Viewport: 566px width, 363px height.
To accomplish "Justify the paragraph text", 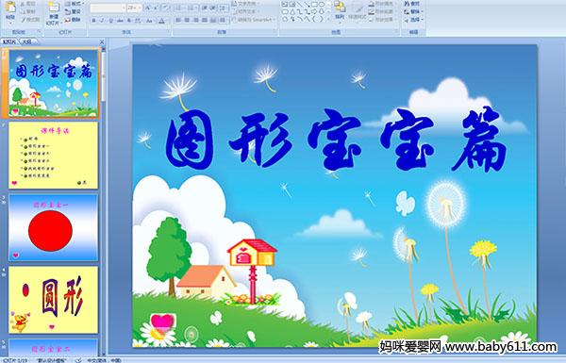I will [205, 20].
